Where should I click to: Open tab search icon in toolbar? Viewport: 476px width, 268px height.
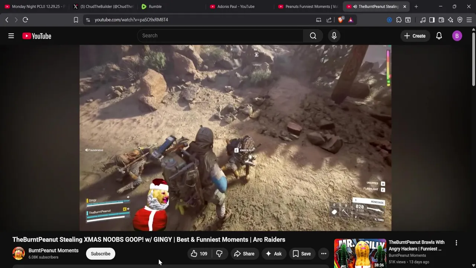point(408,20)
